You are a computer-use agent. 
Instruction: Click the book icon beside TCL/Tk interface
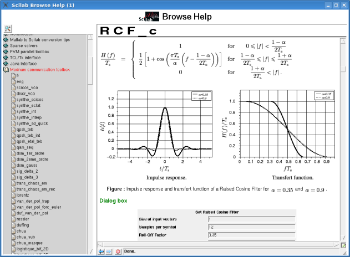6,58
